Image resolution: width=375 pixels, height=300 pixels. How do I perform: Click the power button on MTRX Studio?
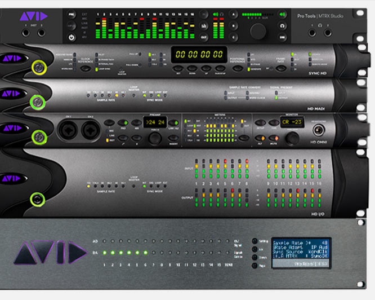[x=72, y=37]
